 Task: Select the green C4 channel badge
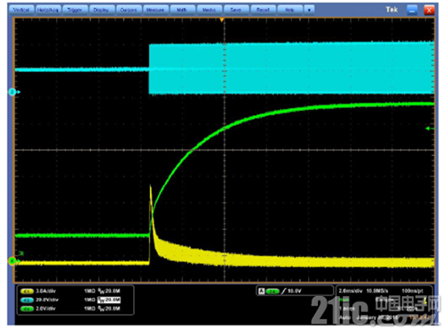27,309
